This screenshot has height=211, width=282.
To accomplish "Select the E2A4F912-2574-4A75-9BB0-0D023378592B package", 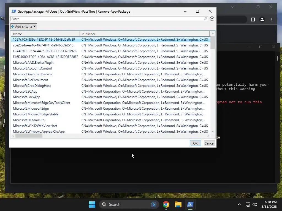I will point(110,51).
